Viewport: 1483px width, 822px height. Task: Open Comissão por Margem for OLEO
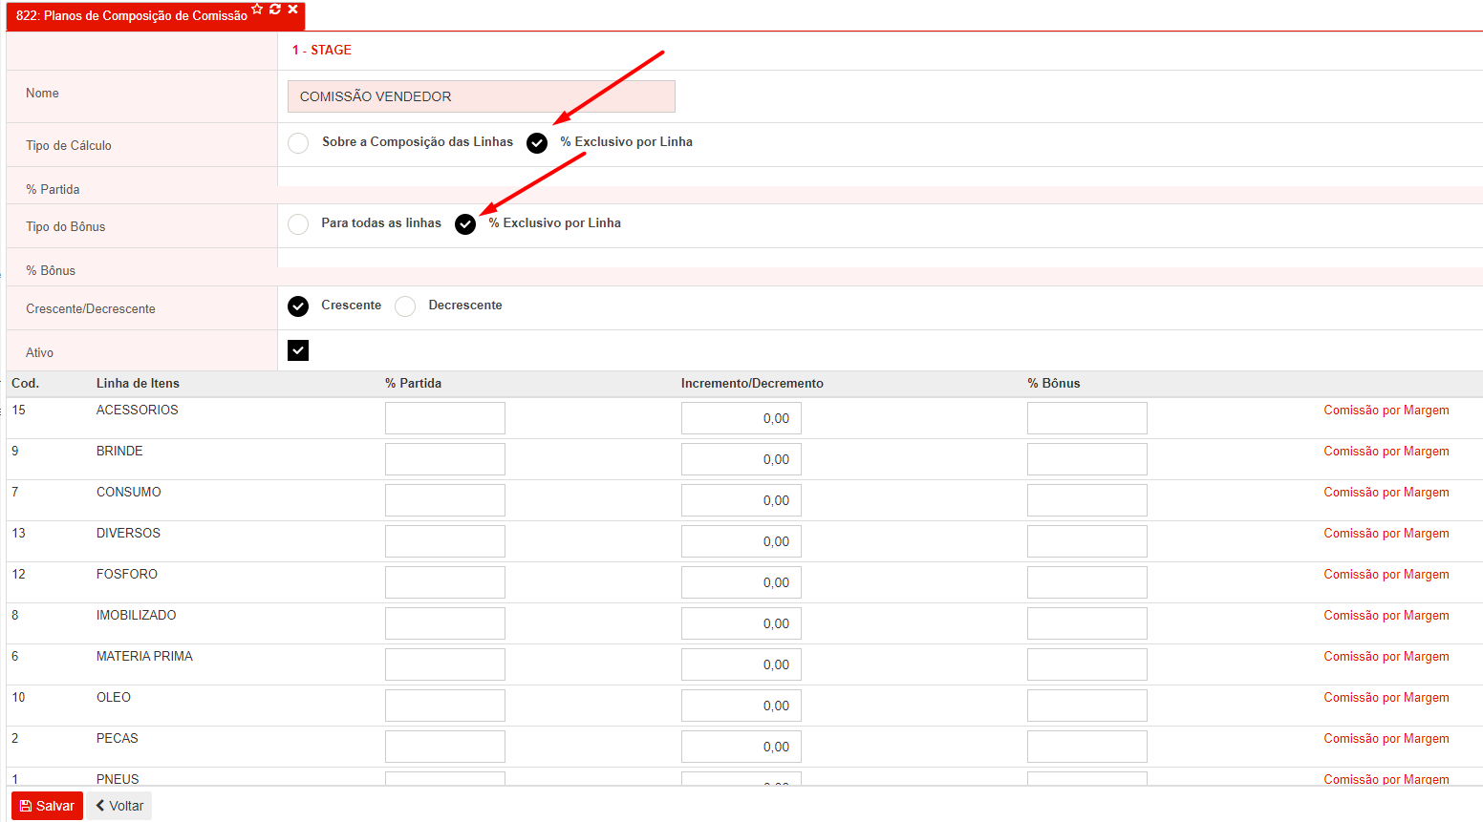(x=1386, y=698)
